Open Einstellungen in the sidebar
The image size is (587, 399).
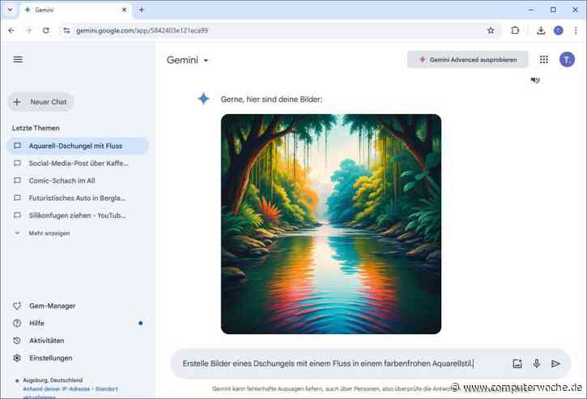(x=51, y=358)
